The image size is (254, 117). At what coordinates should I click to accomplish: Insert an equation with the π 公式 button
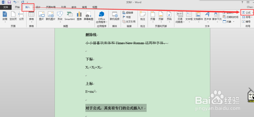point(246,13)
